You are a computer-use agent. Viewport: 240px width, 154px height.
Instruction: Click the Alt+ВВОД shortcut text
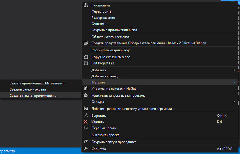[224, 149]
